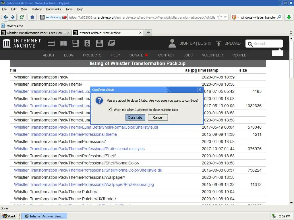Open a new tab with the plus button
294x220 pixels.
click(x=148, y=33)
